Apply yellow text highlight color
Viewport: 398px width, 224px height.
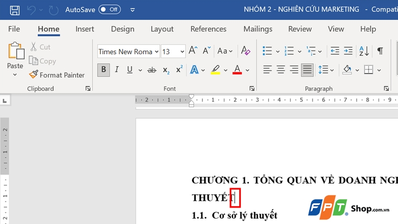[x=215, y=70]
